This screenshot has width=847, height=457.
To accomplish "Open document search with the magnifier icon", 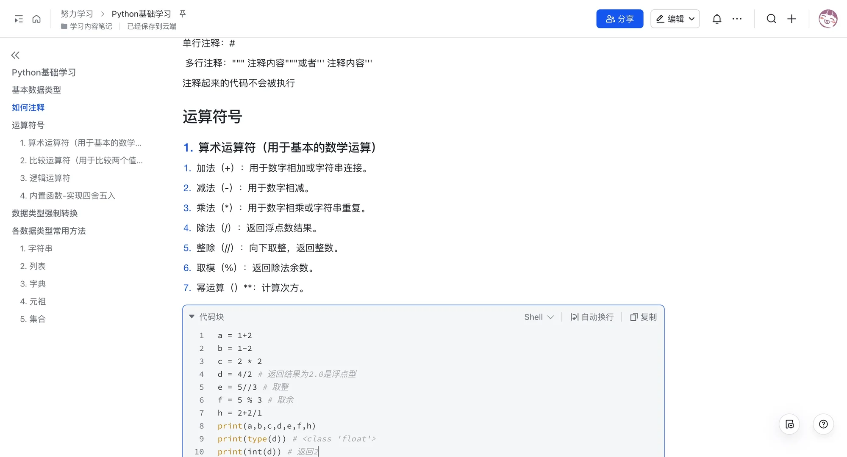I will click(772, 19).
